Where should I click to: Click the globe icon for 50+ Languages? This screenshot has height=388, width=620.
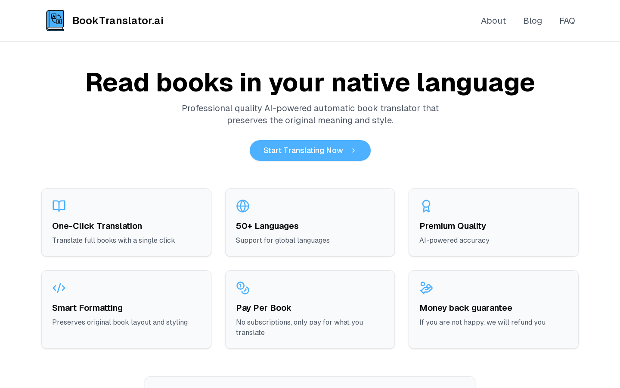(x=243, y=206)
